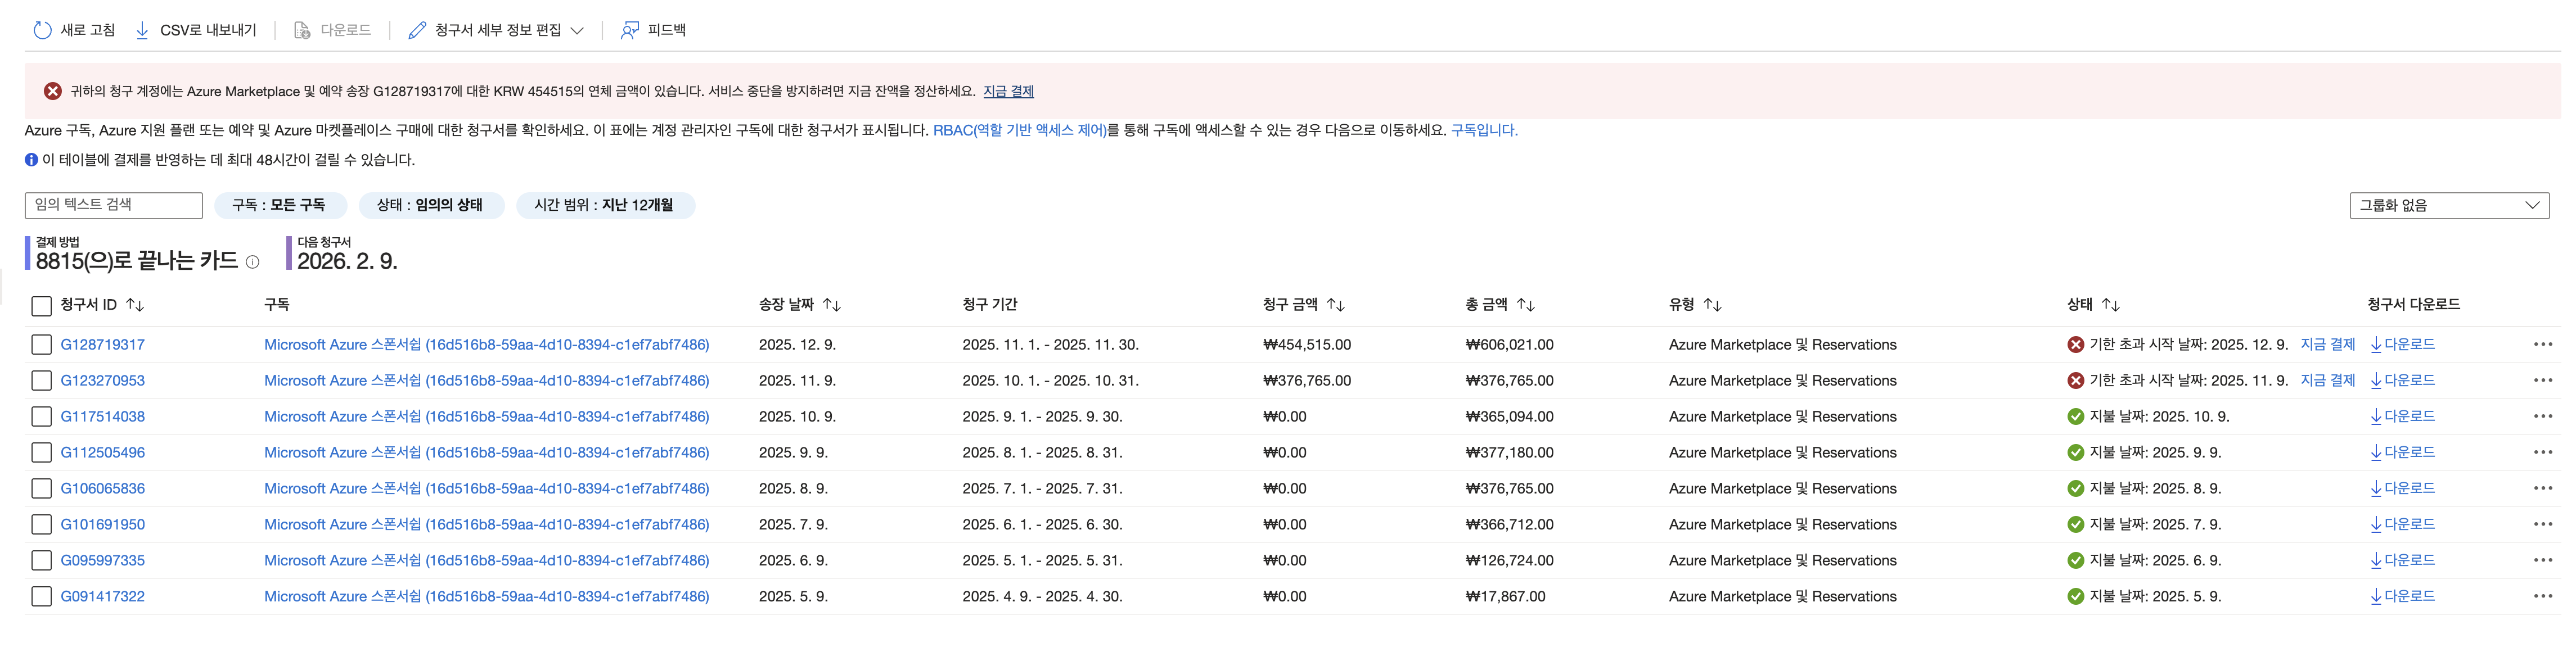
Task: Download invoice G112505496 via 다운로드
Action: (x=2402, y=452)
